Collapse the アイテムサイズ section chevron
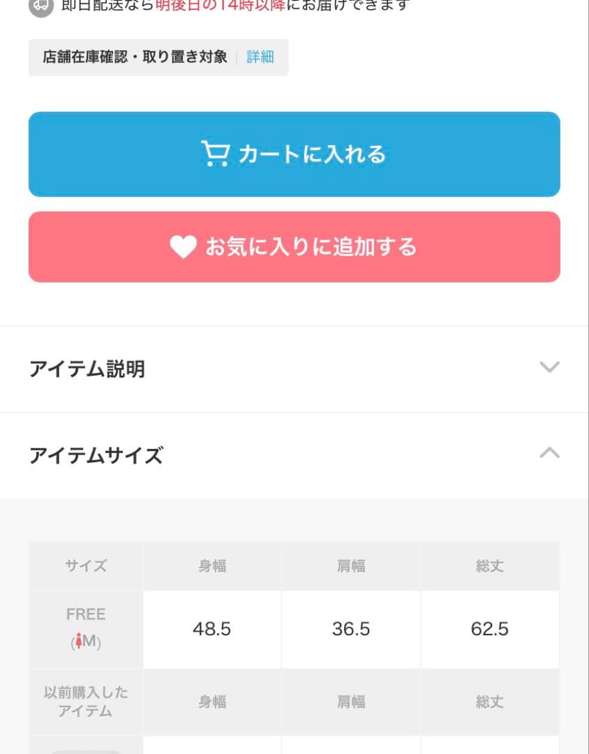Viewport: 589px width, 754px height. click(x=549, y=453)
